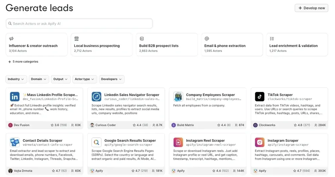The width and height of the screenshot is (335, 177).
Task: Click the Develop new button
Action: 311,8
